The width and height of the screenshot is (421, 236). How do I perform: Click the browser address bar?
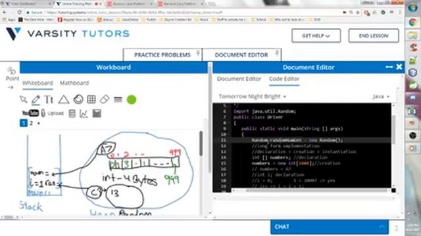point(183,12)
